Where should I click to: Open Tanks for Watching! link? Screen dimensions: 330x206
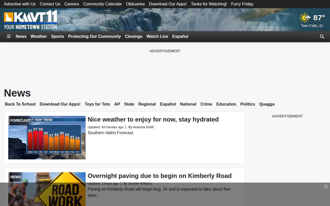point(209,4)
